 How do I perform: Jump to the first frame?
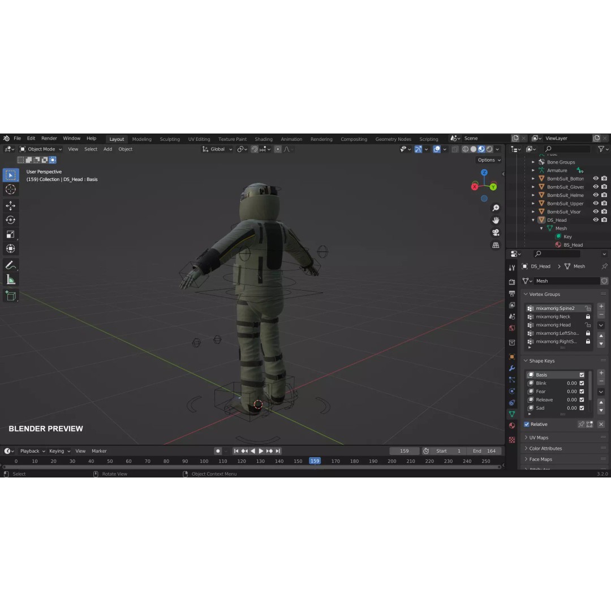tap(236, 451)
